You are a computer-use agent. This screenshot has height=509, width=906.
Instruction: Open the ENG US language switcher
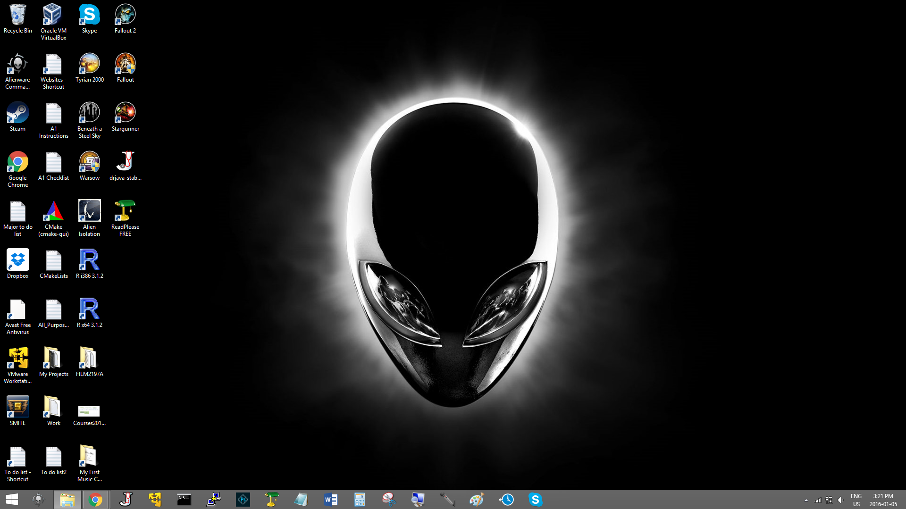coord(856,500)
